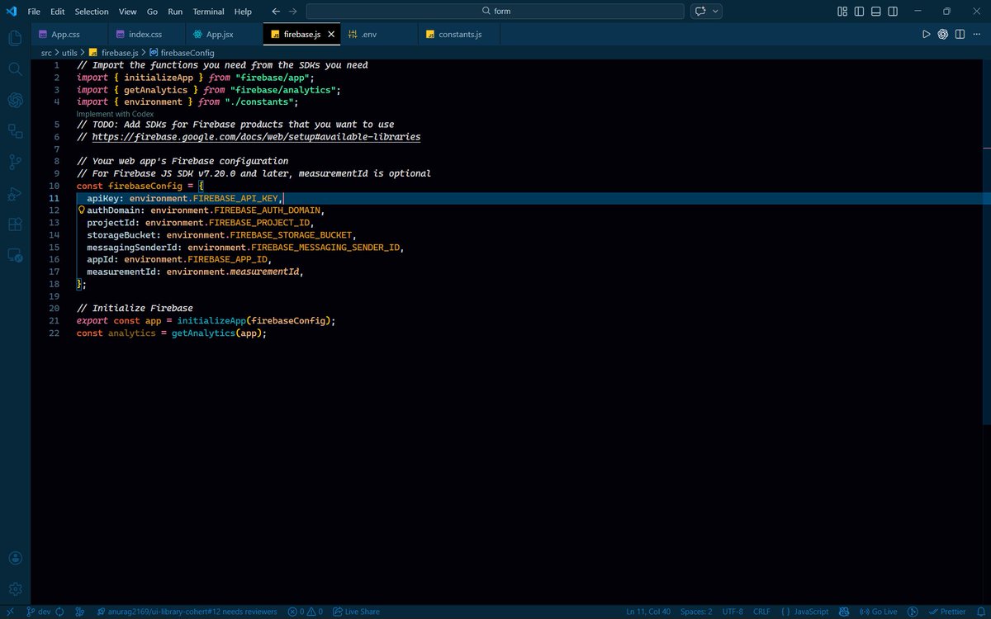
Task: Click the synchronize changes icon
Action: pos(61,612)
